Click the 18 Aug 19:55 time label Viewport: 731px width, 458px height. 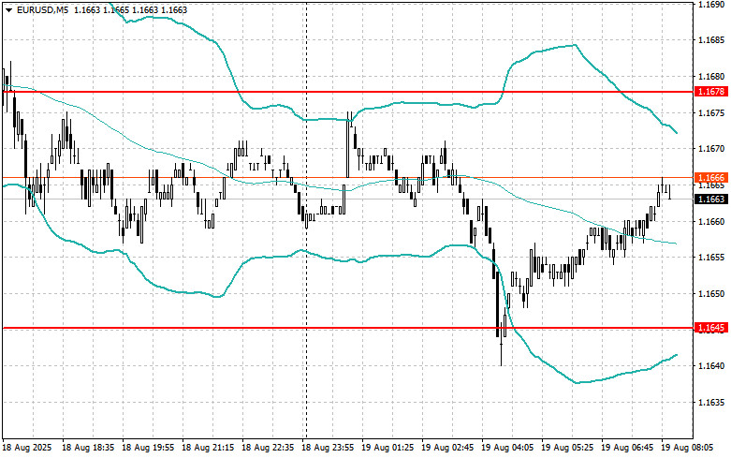148,448
